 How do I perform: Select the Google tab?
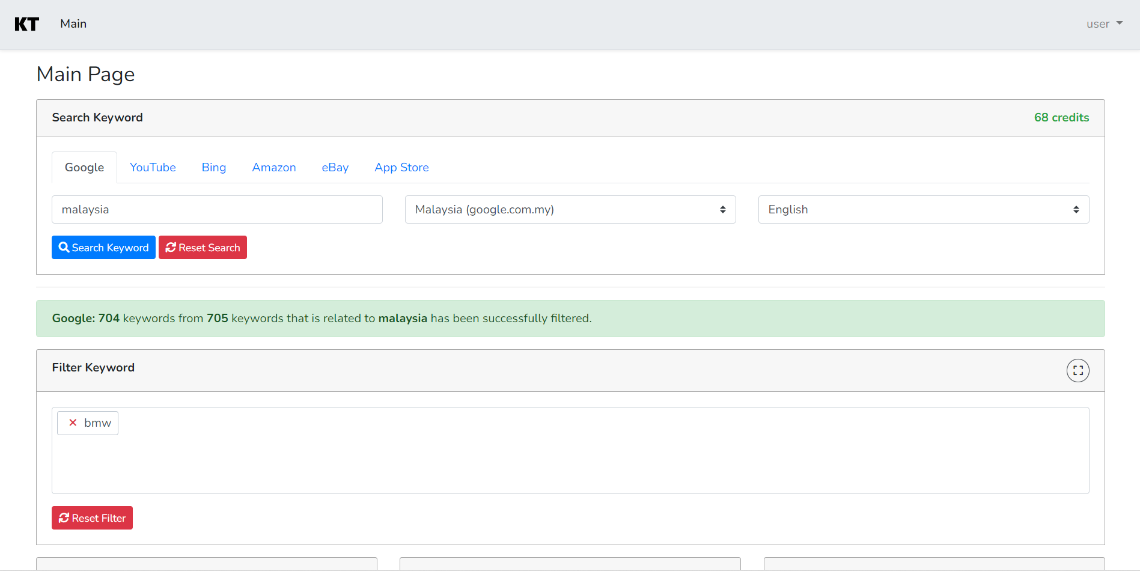tap(84, 168)
